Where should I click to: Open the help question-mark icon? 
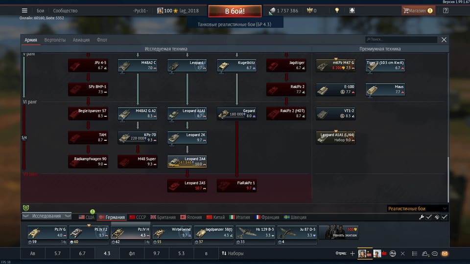coord(446,10)
